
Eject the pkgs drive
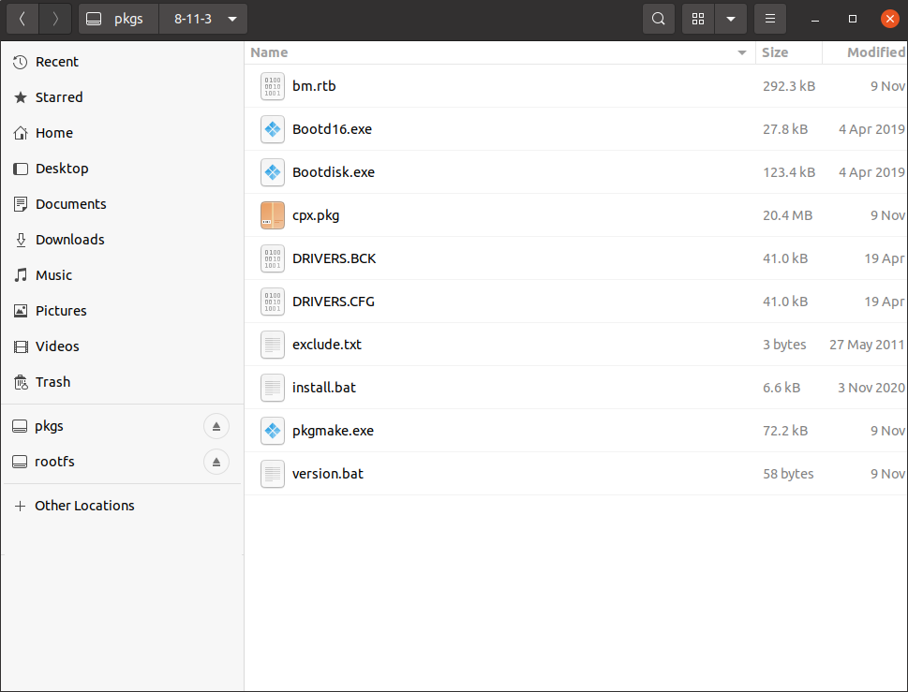coord(216,426)
